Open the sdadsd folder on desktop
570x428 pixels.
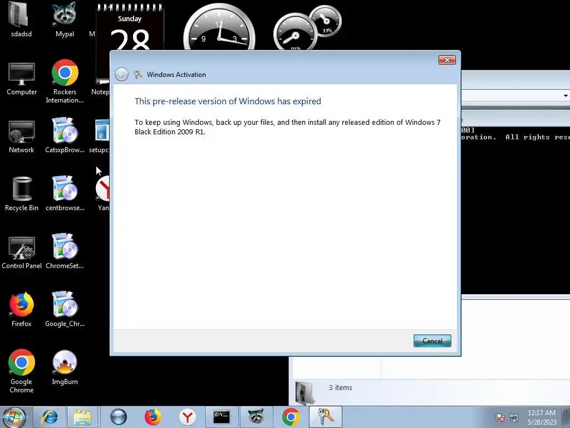pos(21,20)
